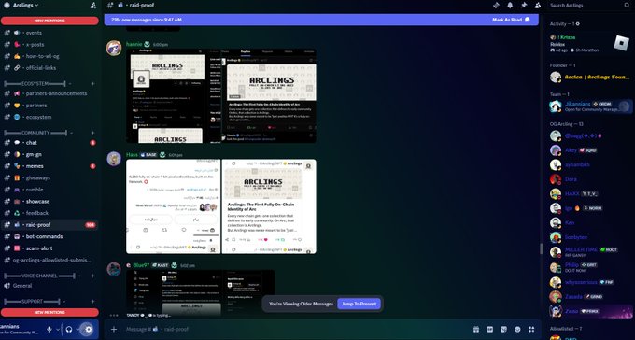Click Founder Arclen's avatar in member list
Image resolution: width=635 pixels, height=340 pixels.
point(556,77)
